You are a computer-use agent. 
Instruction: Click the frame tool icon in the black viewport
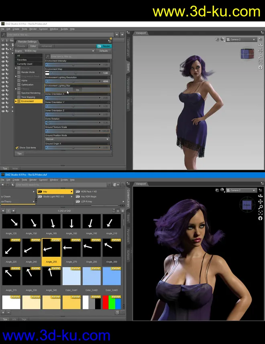click(x=261, y=212)
